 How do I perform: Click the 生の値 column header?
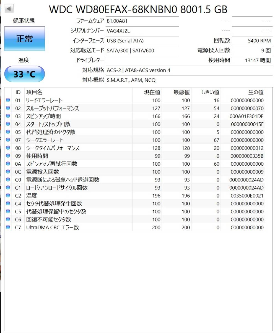[x=243, y=92]
